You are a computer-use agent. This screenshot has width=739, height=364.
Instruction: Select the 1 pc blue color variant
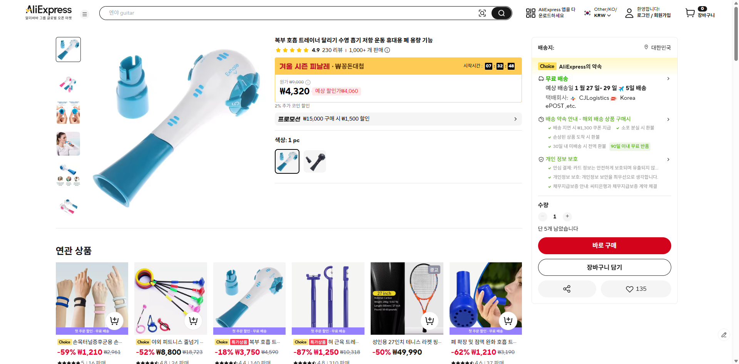pos(287,161)
